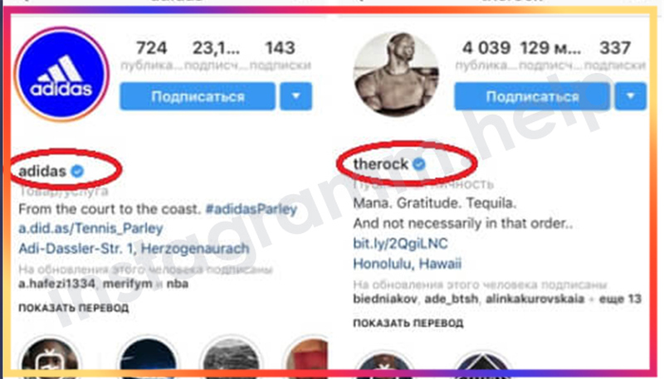Follow therock with Подписаться button
This screenshot has width=664, height=379.
point(532,96)
